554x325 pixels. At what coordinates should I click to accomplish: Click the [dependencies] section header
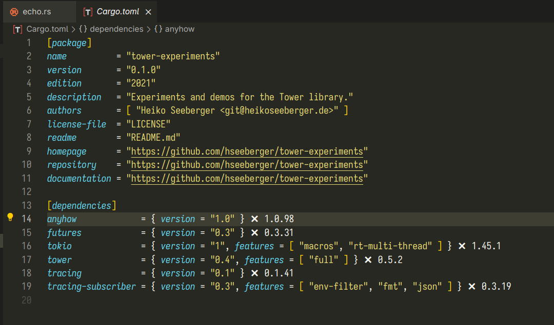82,206
